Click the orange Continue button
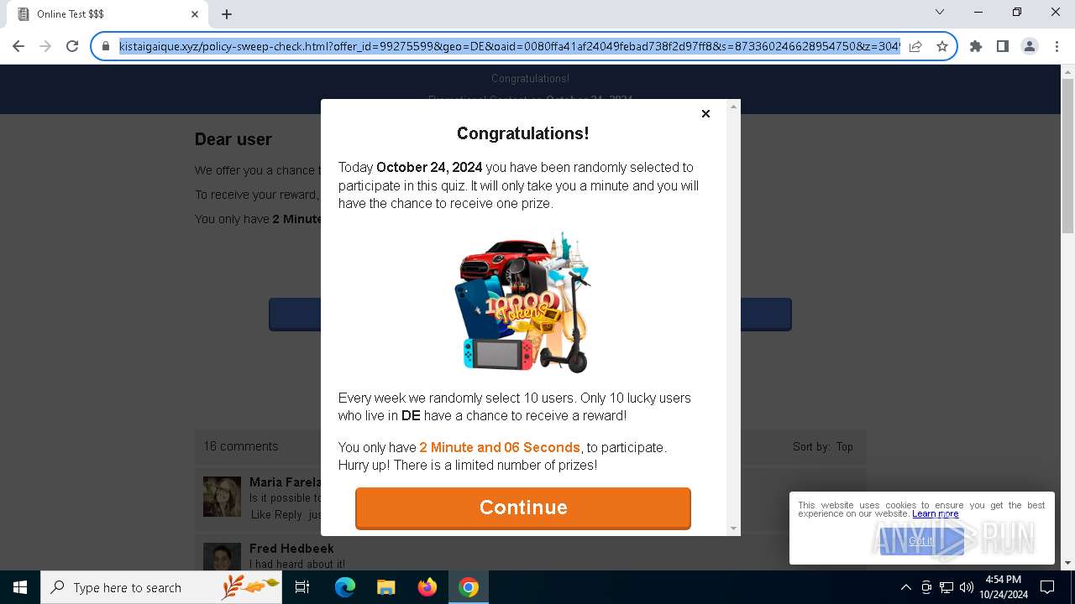 (x=523, y=508)
